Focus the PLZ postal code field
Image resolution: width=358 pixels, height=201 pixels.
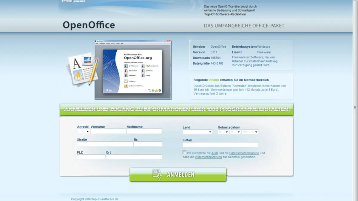[x=91, y=157]
